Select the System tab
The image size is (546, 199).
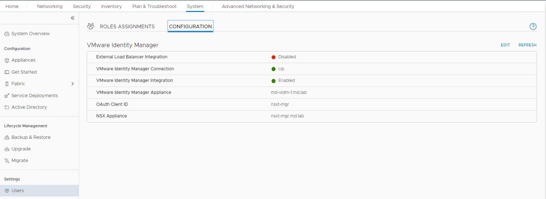(x=195, y=7)
